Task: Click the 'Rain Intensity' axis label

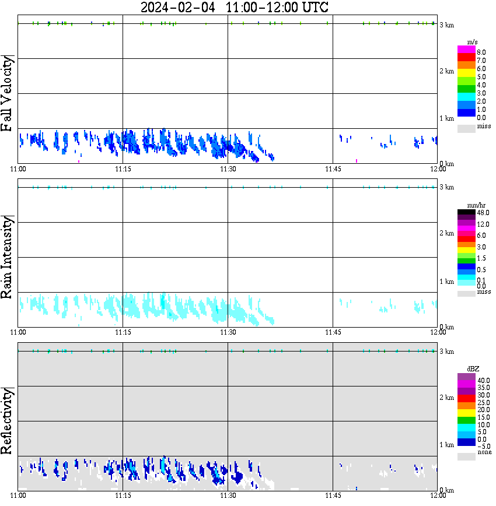Action: 6,257
